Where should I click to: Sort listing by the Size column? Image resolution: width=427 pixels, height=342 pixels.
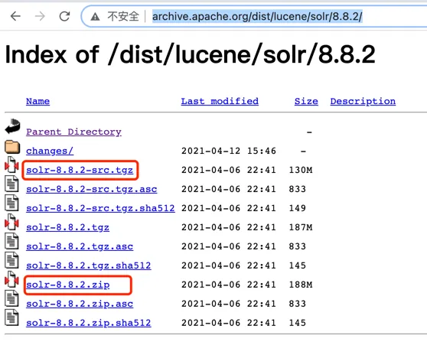pos(306,101)
